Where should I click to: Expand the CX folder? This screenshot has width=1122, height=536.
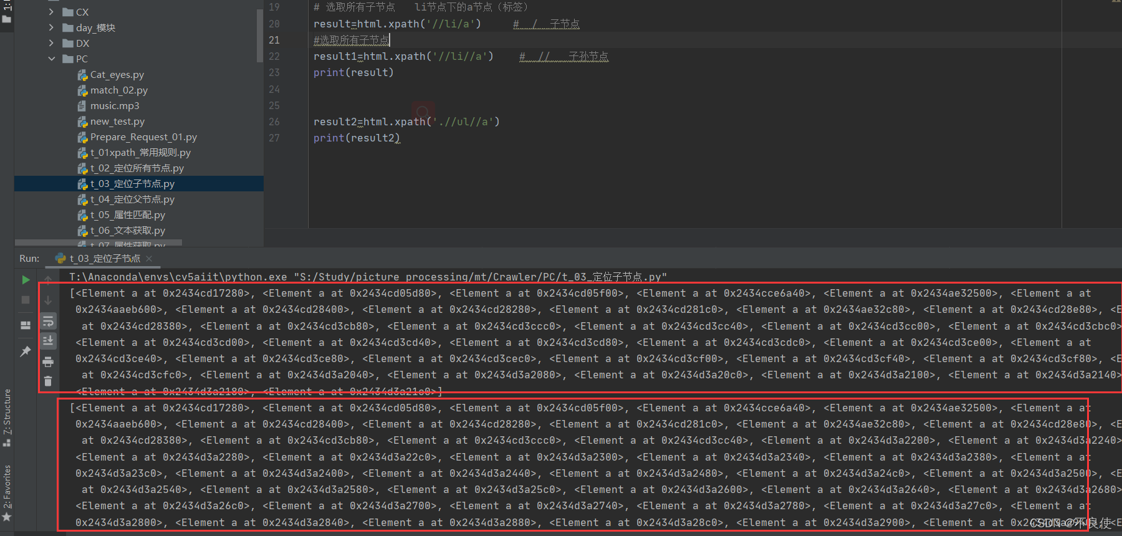(51, 12)
